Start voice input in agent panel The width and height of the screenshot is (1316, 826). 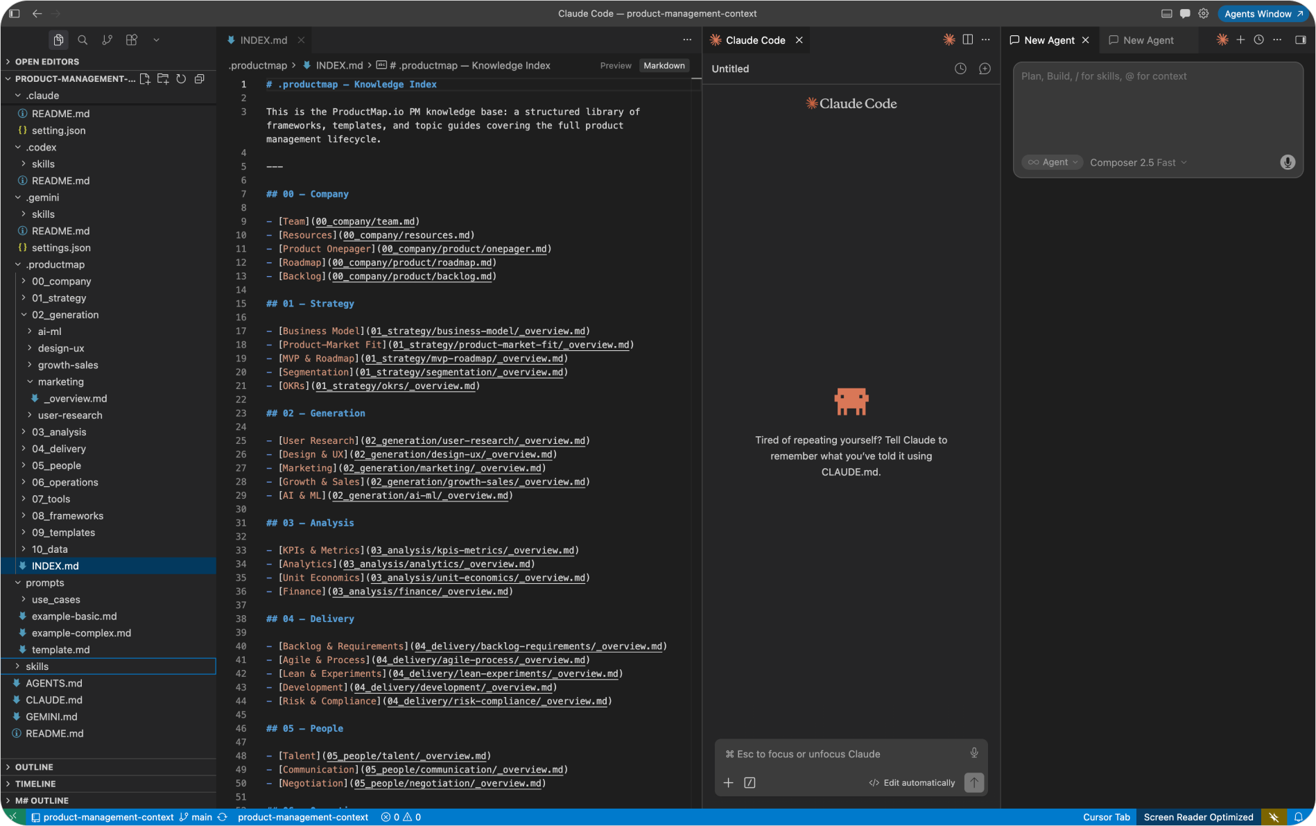point(1288,162)
